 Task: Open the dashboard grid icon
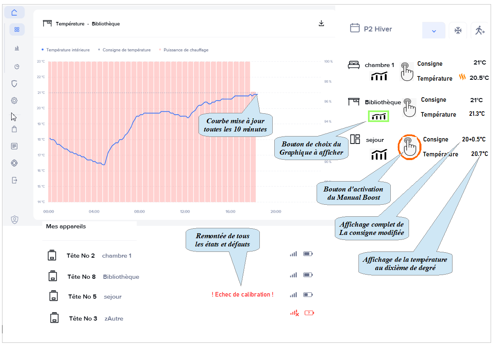coord(17,30)
